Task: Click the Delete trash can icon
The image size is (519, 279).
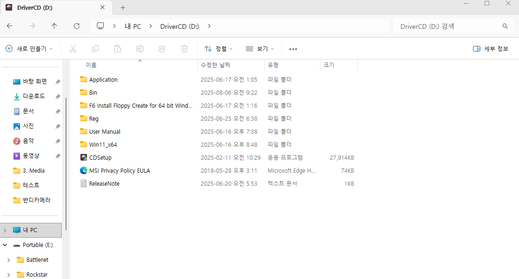Action: click(184, 49)
